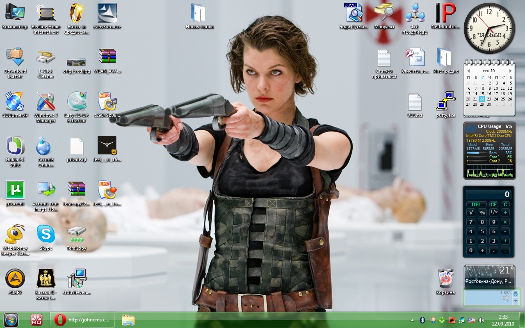Launch the stduviewer desktop shortcut

(x=77, y=282)
